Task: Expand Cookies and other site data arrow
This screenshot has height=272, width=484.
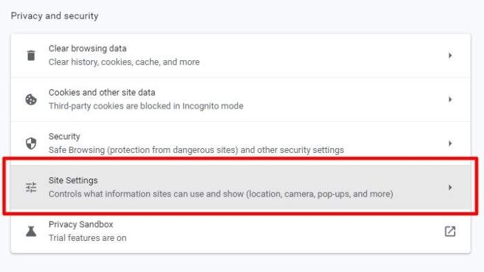Action: [x=450, y=100]
